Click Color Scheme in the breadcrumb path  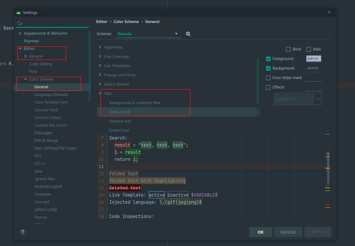(126, 21)
